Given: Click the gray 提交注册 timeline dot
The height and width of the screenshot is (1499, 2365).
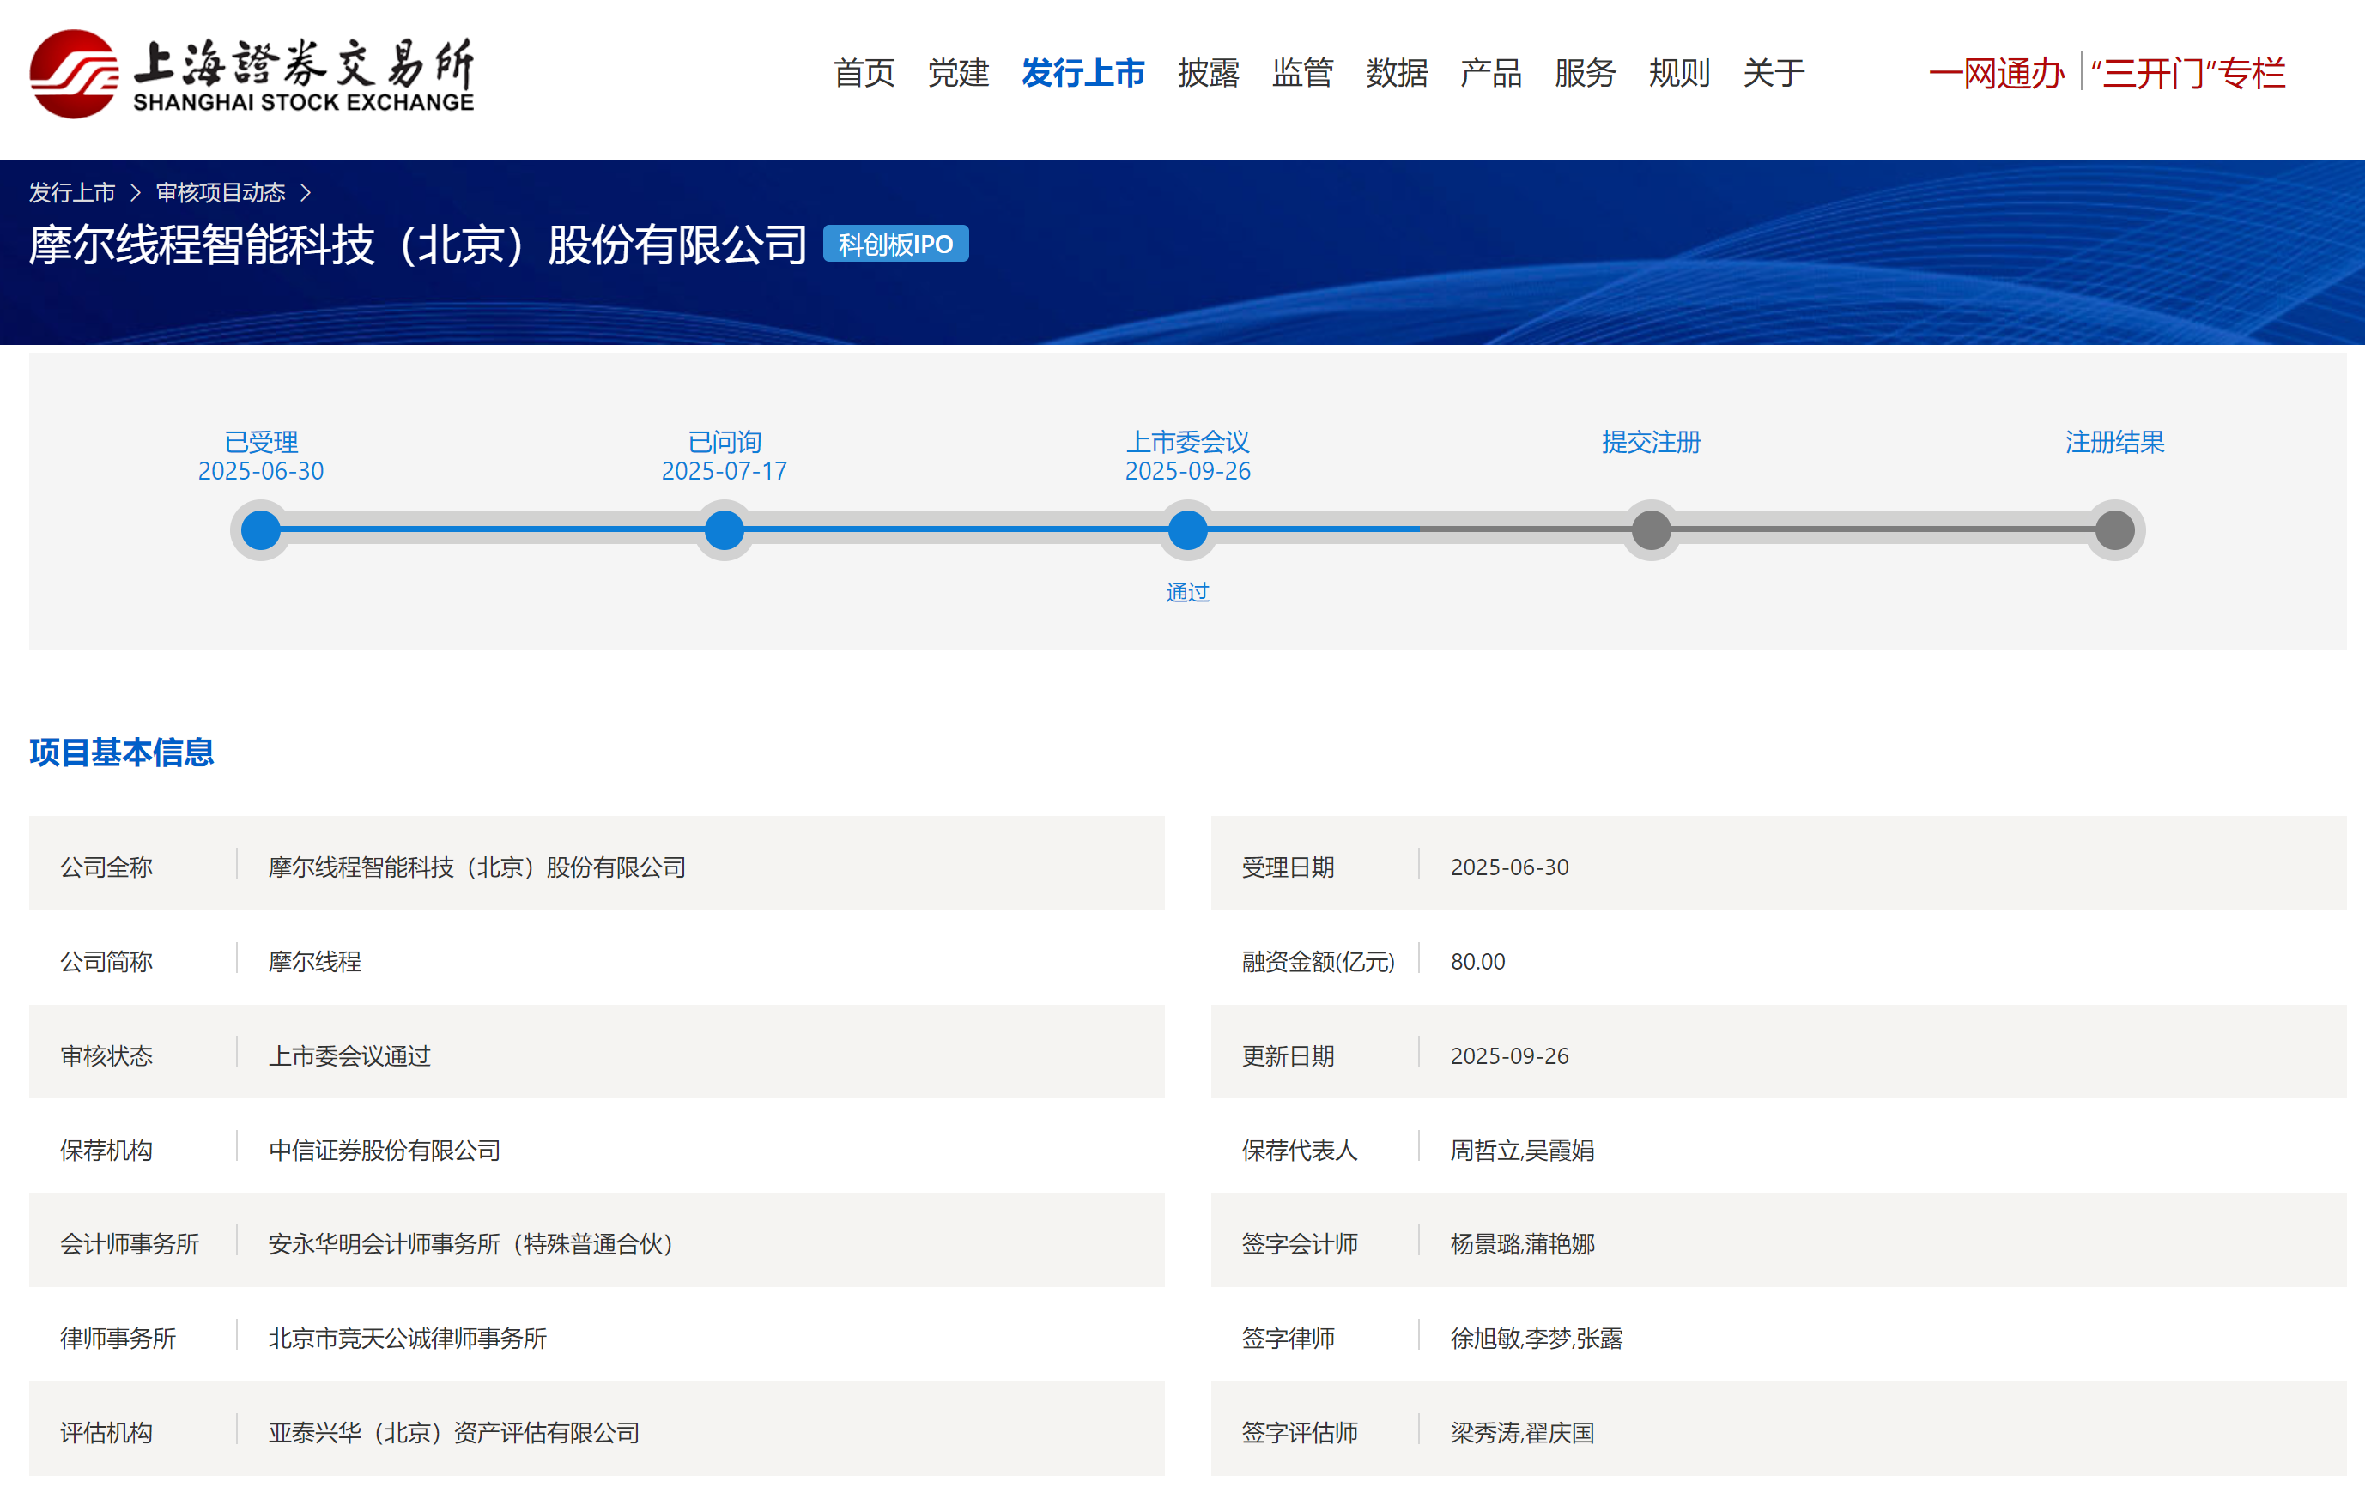Looking at the screenshot, I should (1651, 530).
